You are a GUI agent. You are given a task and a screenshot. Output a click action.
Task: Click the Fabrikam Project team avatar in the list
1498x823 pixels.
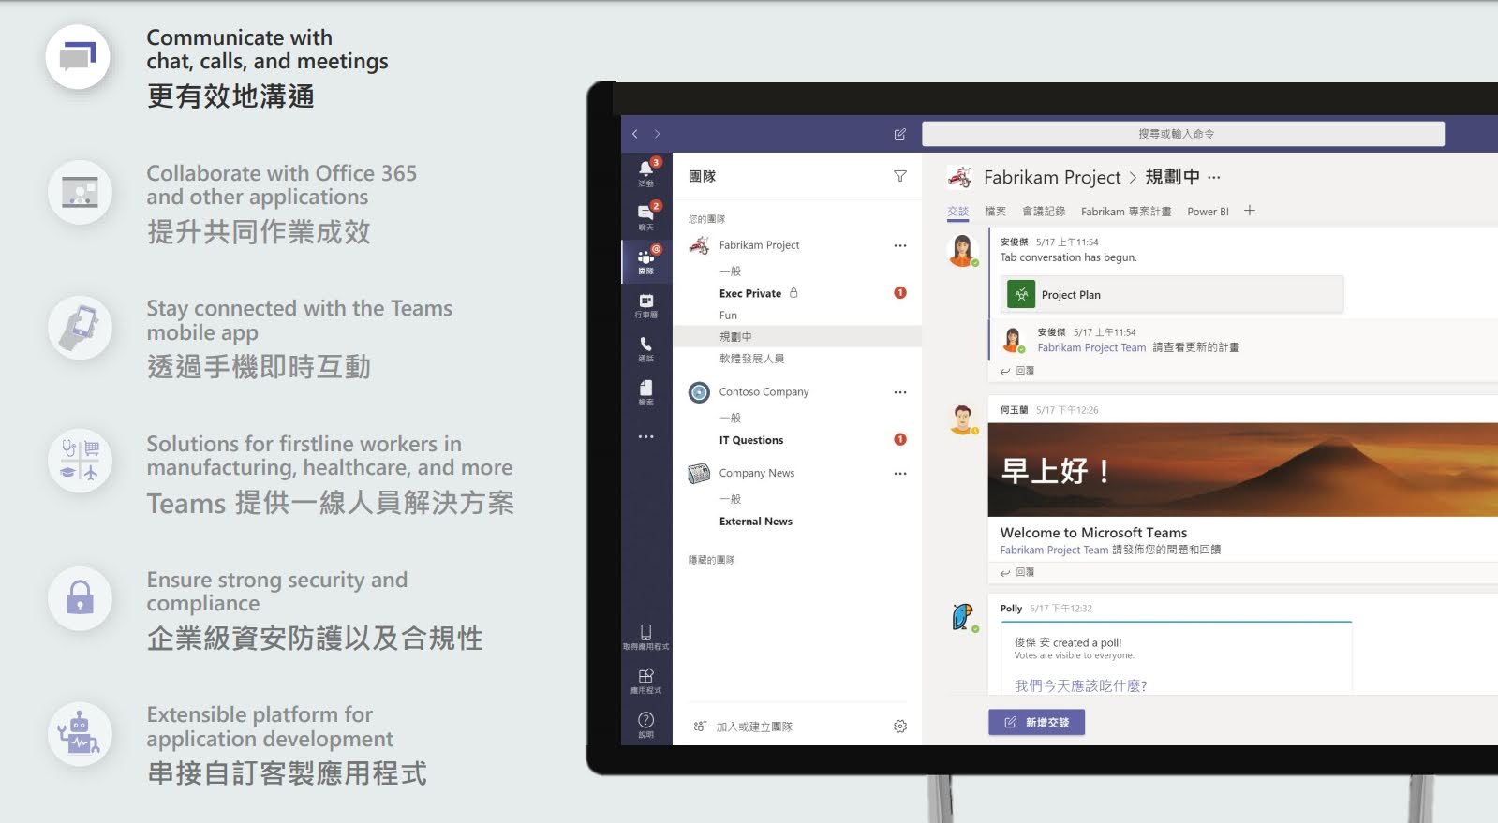tap(699, 245)
